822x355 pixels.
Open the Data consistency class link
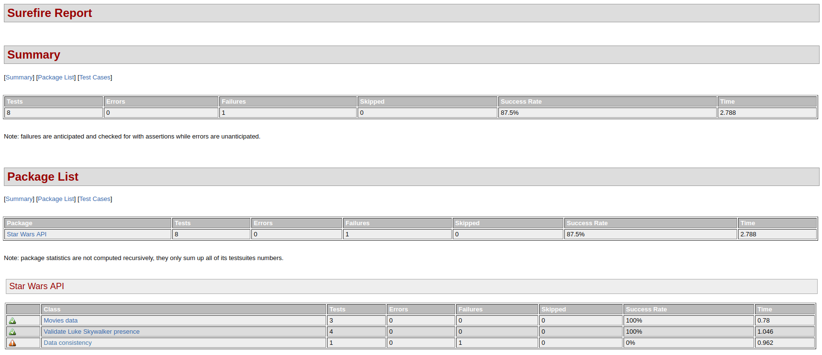(67, 343)
